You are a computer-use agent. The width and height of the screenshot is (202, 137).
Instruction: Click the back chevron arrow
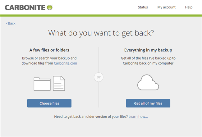pos(7,23)
